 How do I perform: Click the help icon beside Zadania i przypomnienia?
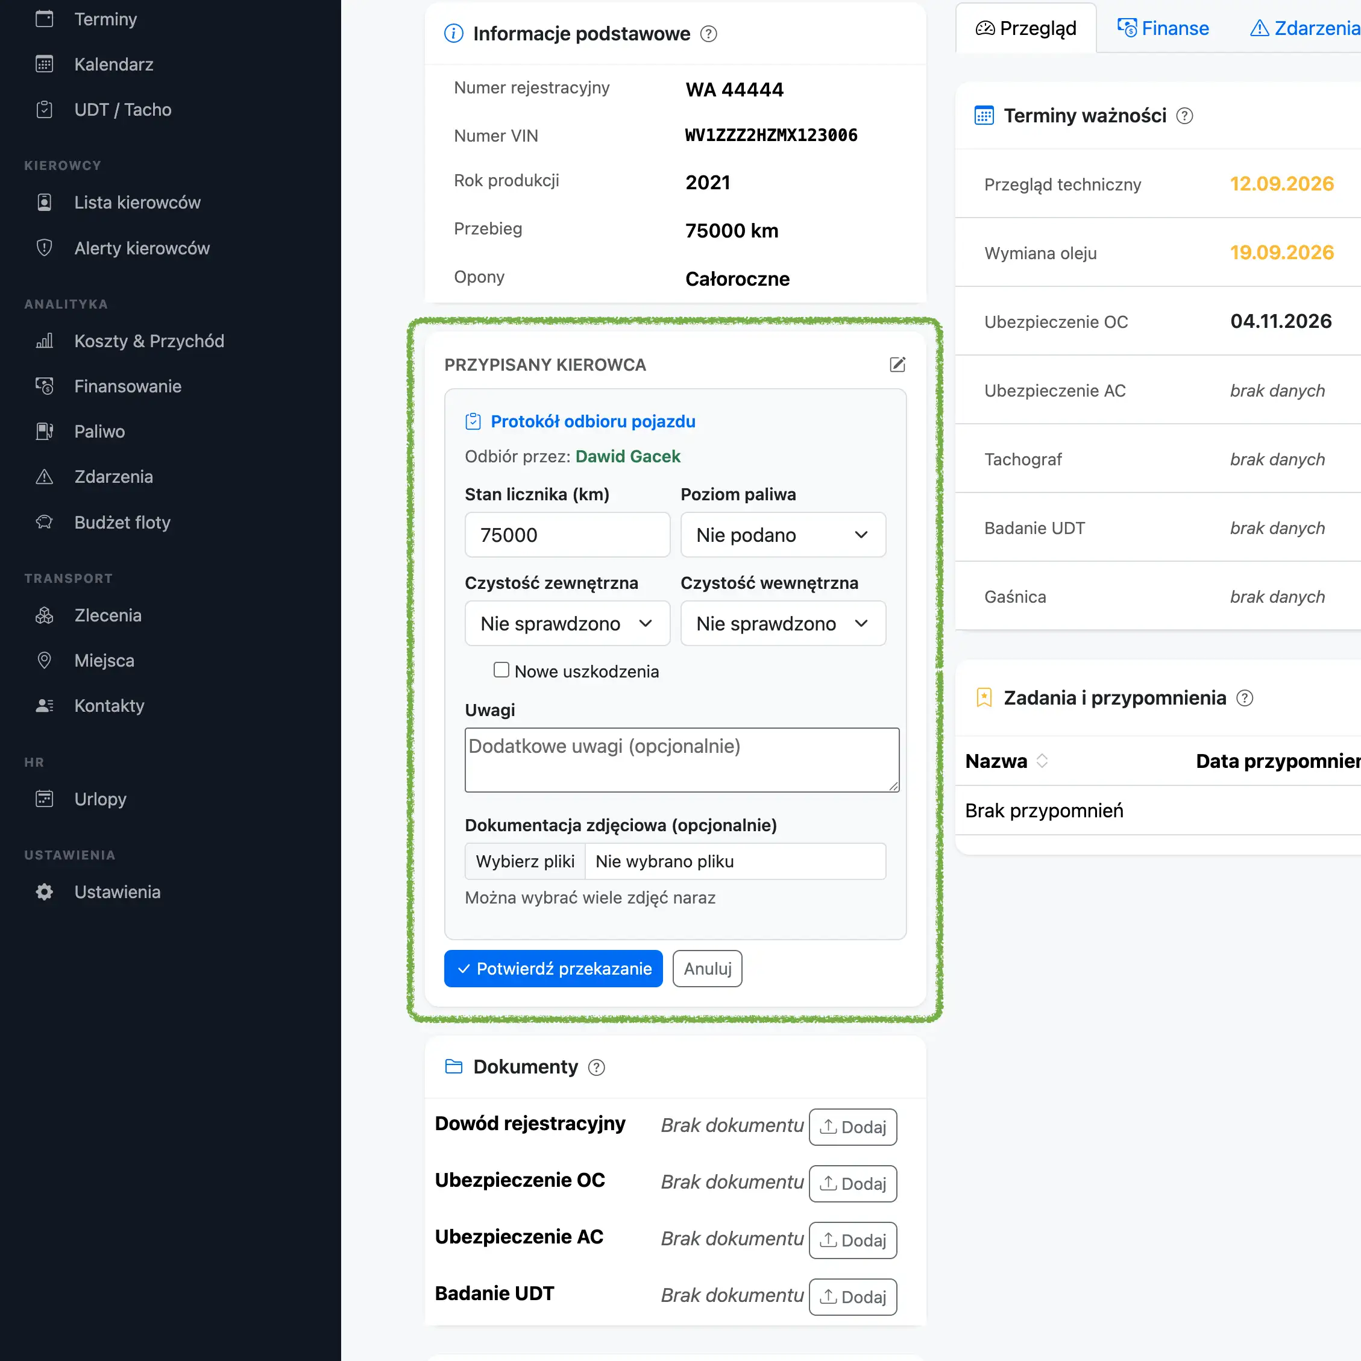(1245, 698)
